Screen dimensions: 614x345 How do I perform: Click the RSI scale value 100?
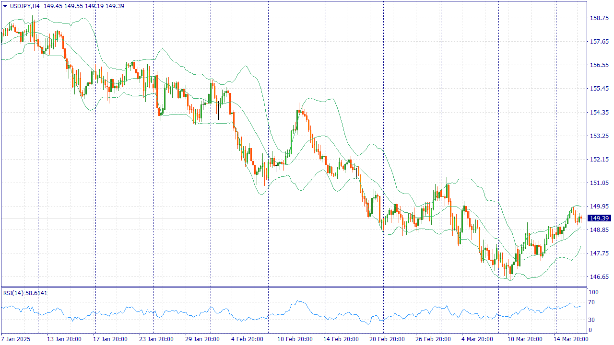coord(593,292)
